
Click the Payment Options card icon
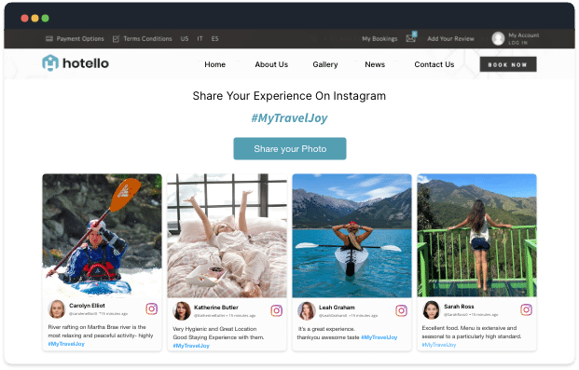[x=49, y=39]
